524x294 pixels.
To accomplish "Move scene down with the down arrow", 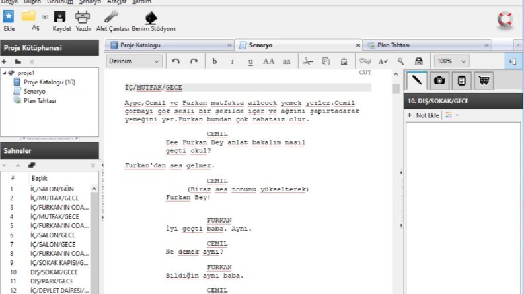I will 4,165.
